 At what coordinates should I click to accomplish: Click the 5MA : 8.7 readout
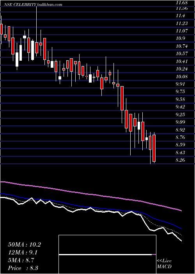pos(21,260)
